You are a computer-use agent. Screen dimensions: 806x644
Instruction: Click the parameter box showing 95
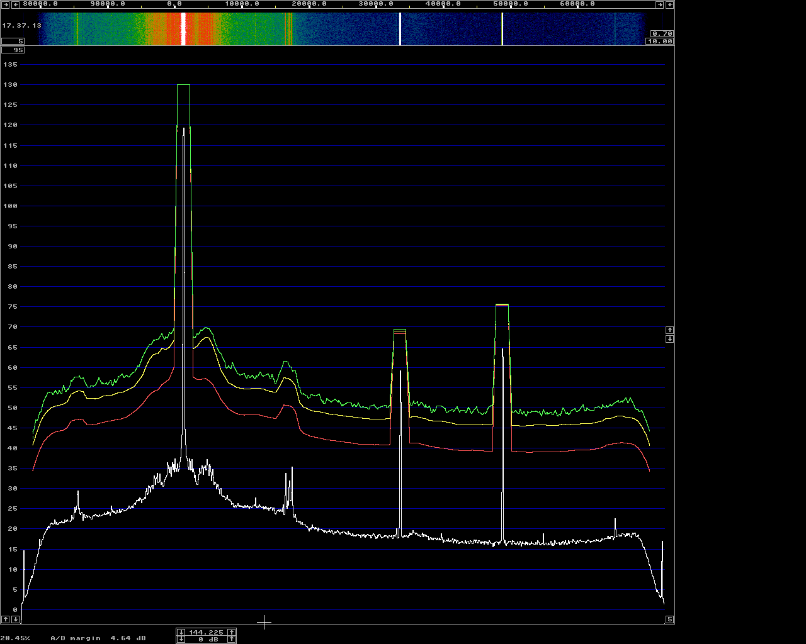coord(13,50)
